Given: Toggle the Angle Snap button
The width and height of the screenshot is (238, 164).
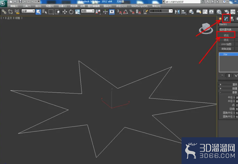Looking at the screenshot, I should (x=126, y=12).
